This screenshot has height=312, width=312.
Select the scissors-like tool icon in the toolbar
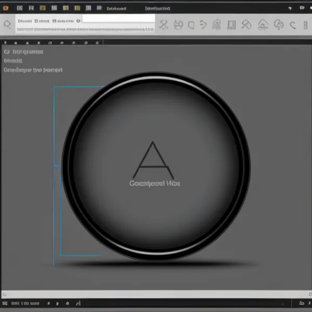pyautogui.click(x=164, y=24)
